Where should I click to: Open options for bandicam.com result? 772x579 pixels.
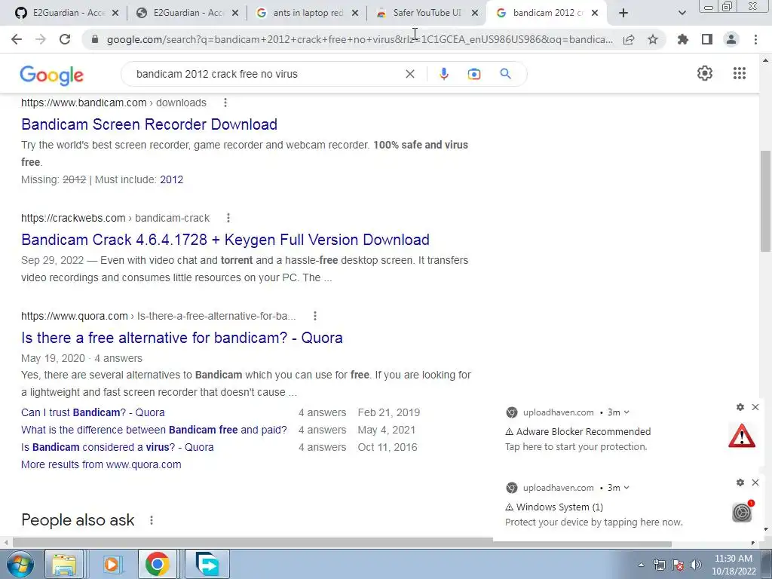click(x=225, y=103)
